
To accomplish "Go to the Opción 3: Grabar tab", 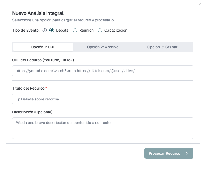I will (x=162, y=47).
